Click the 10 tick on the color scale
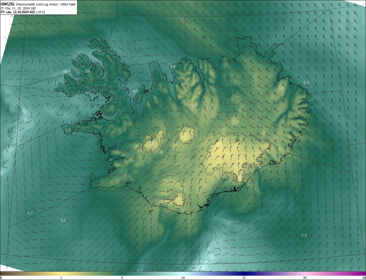 (x=183, y=278)
